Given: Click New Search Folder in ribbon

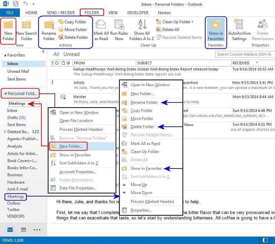Looking at the screenshot, I should [x=27, y=30].
